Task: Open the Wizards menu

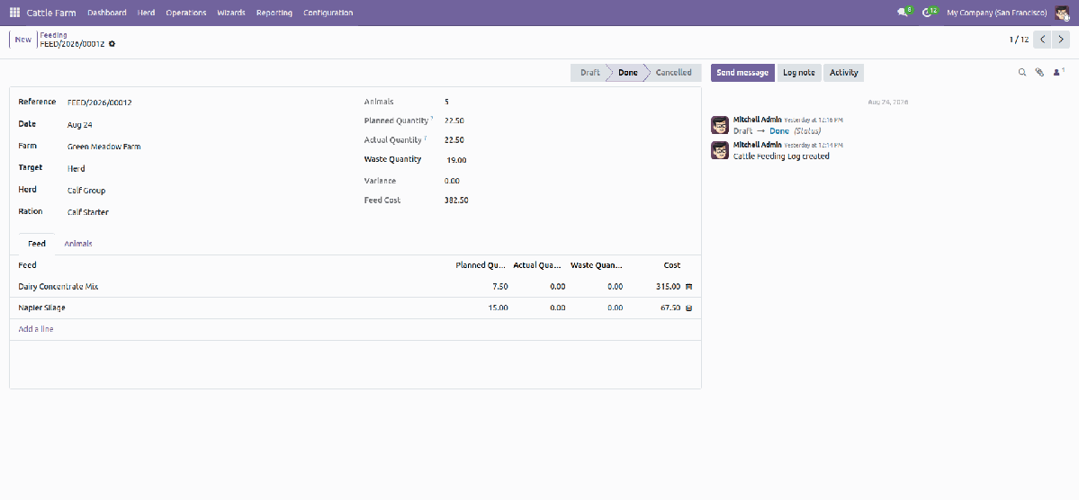Action: pyautogui.click(x=231, y=13)
